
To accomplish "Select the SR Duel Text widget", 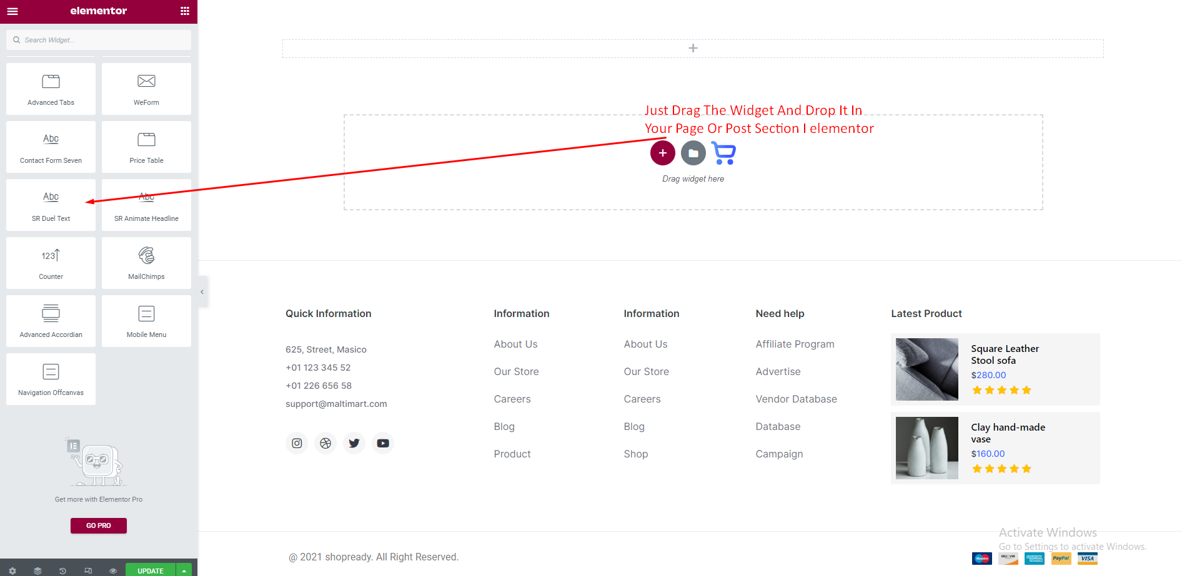I will pyautogui.click(x=51, y=205).
